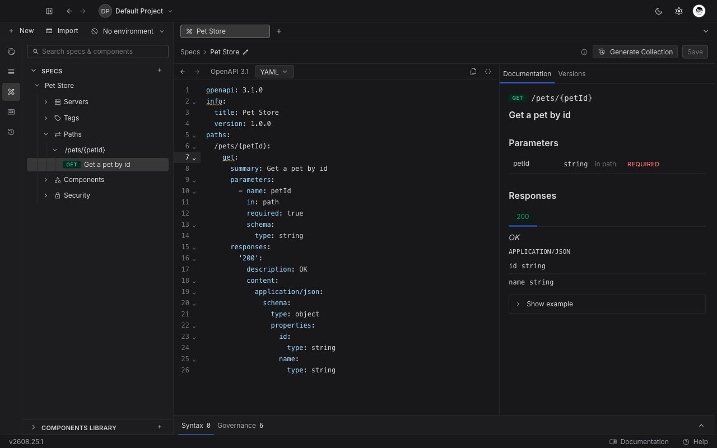This screenshot has height=448, width=717.
Task: Open spec info icon
Action: tap(584, 52)
